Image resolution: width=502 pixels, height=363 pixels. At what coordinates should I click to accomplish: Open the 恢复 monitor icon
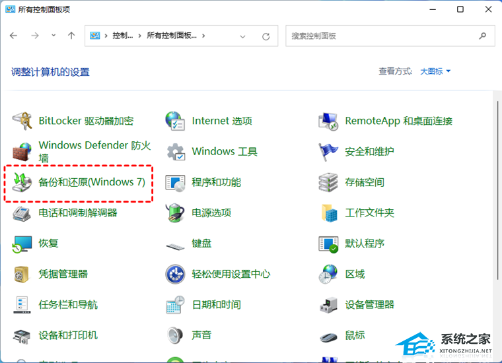pyautogui.click(x=22, y=244)
